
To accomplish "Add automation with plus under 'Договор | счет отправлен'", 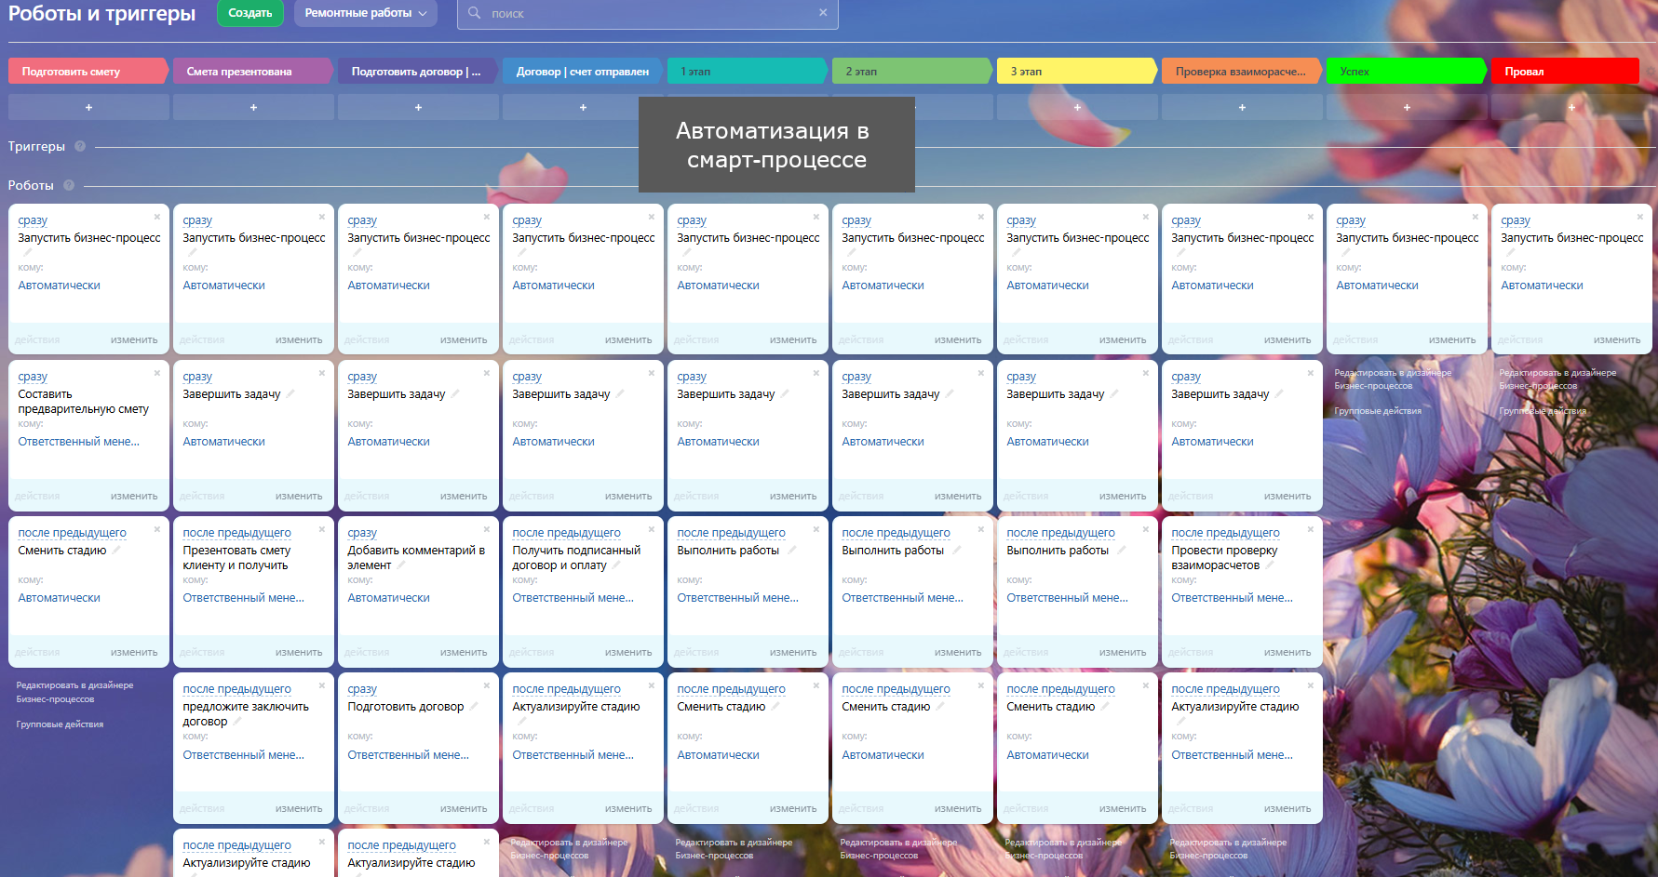I will (x=583, y=108).
